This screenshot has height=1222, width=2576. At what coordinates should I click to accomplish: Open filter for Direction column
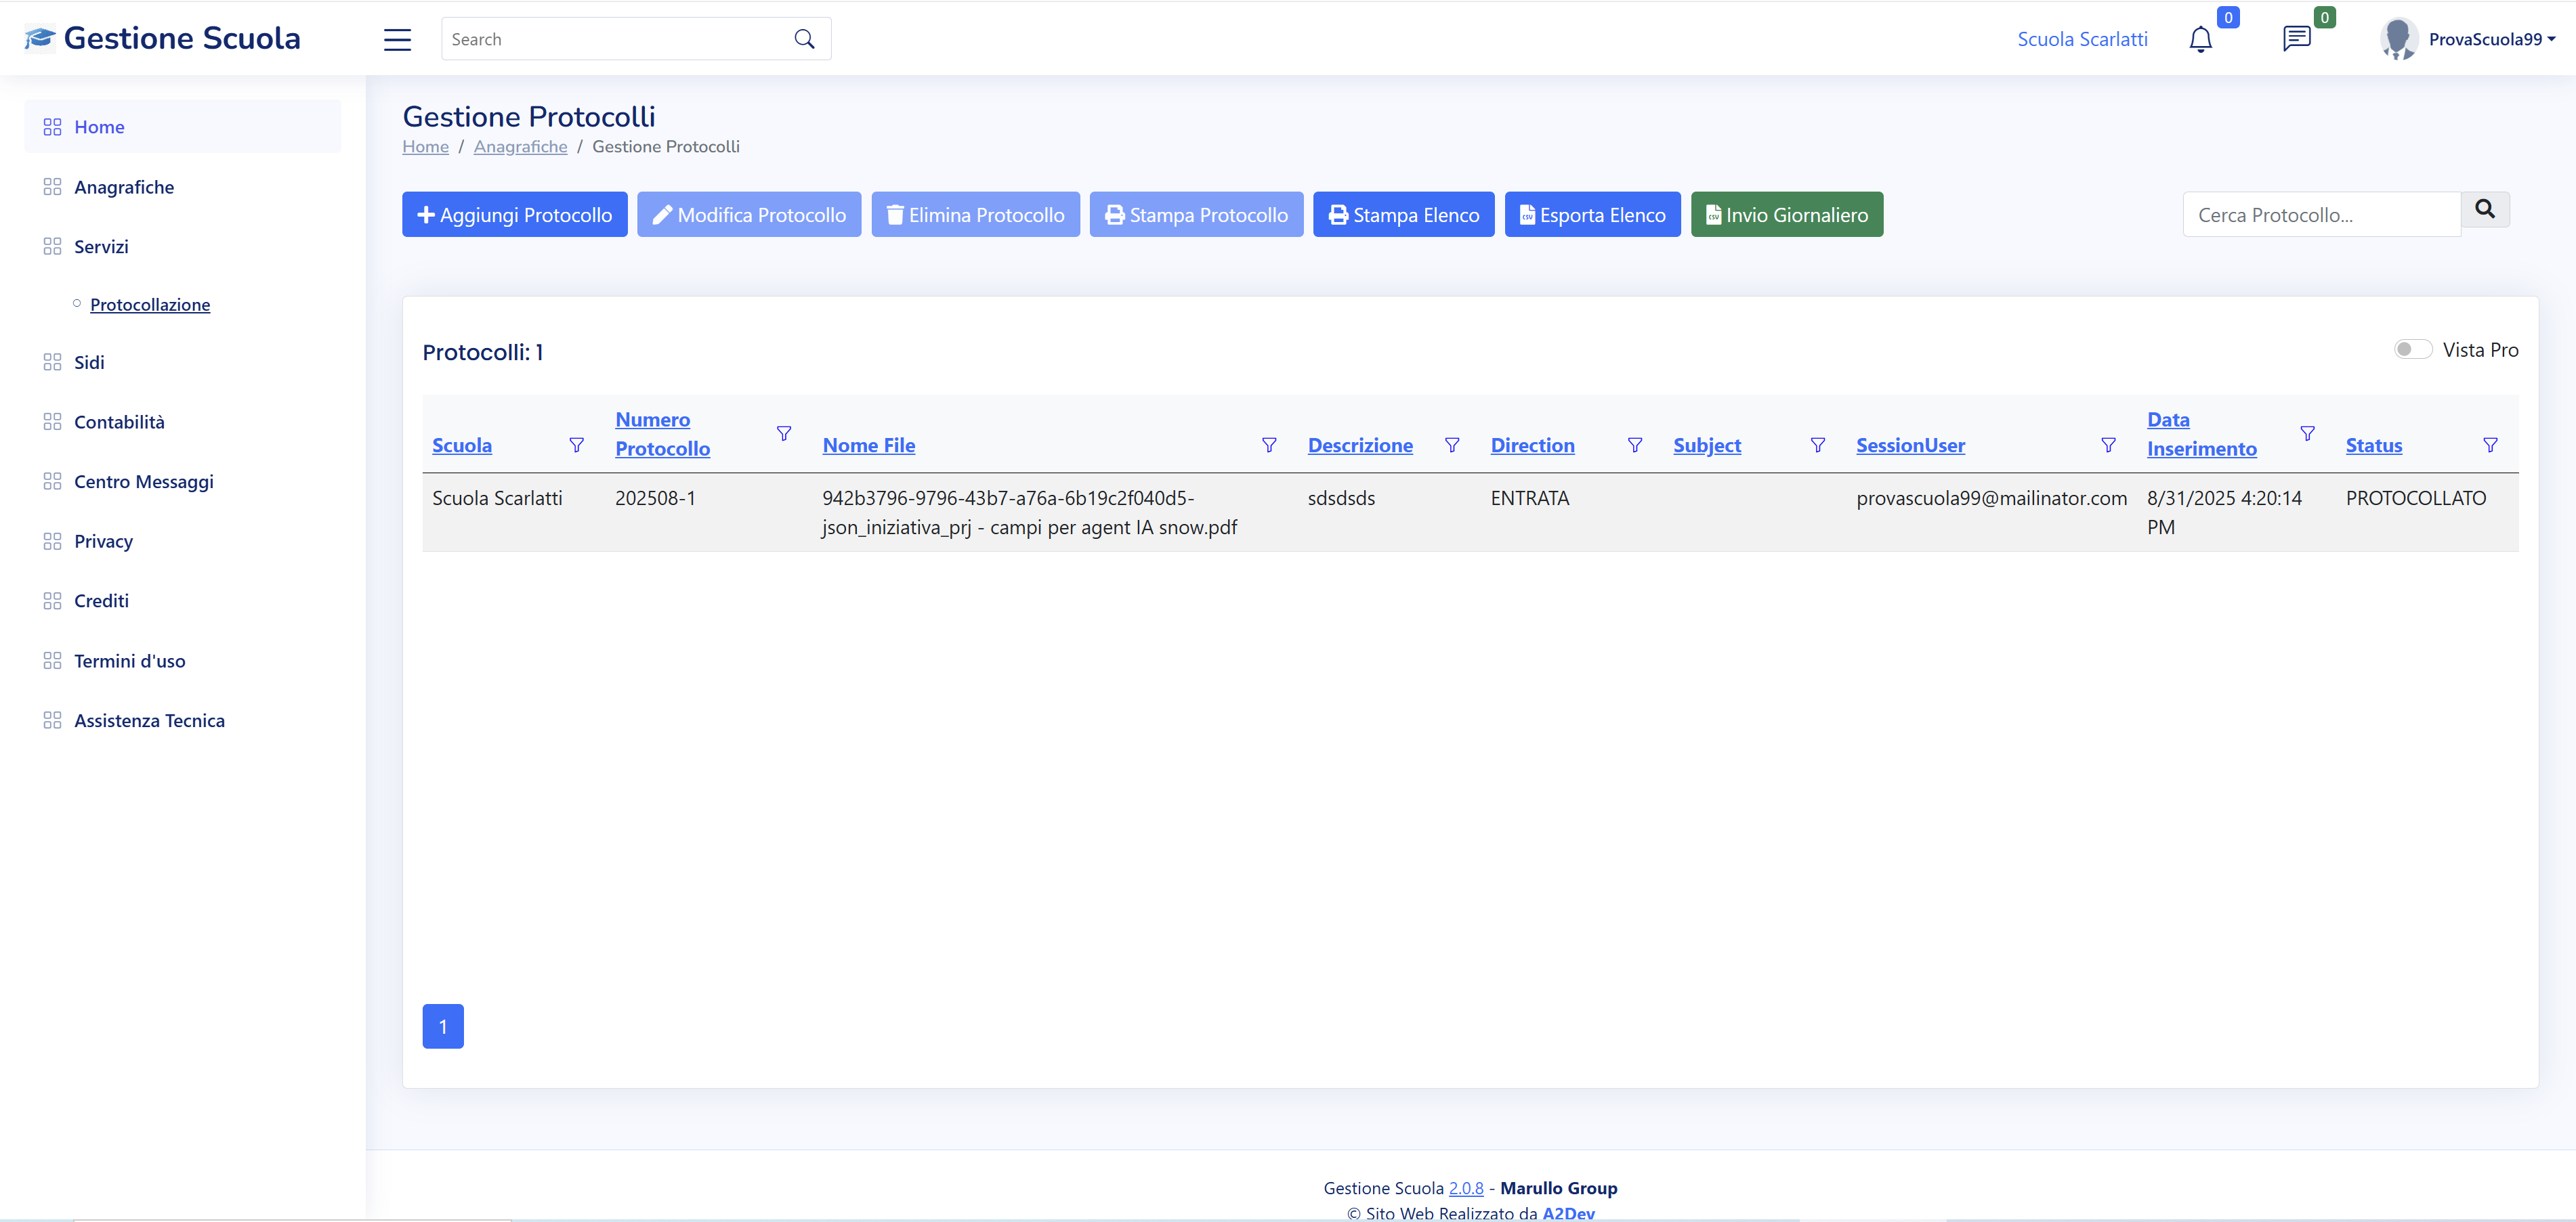coord(1635,445)
